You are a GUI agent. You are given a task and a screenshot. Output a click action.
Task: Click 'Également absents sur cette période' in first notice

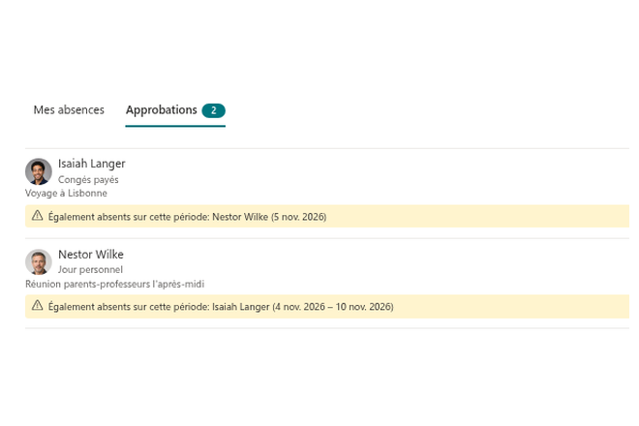click(129, 217)
